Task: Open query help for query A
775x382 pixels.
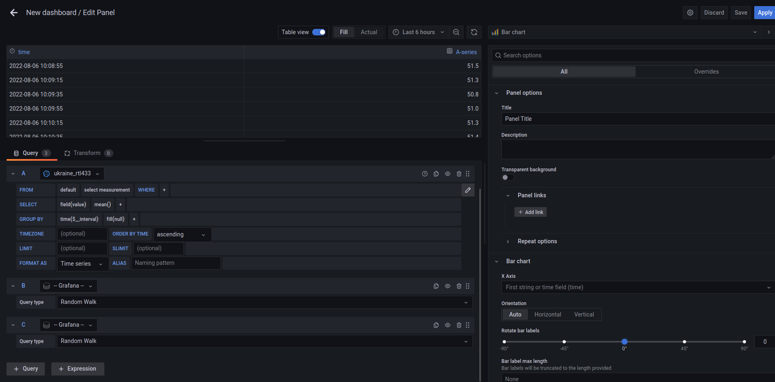Action: point(424,173)
